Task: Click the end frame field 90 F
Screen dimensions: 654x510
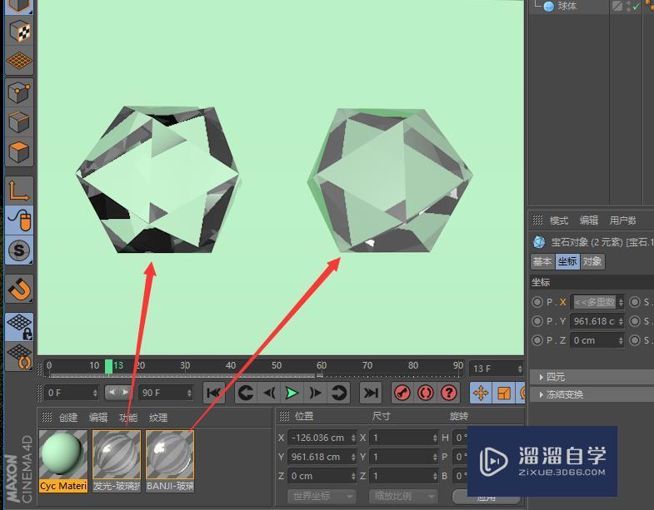Action: coord(166,393)
